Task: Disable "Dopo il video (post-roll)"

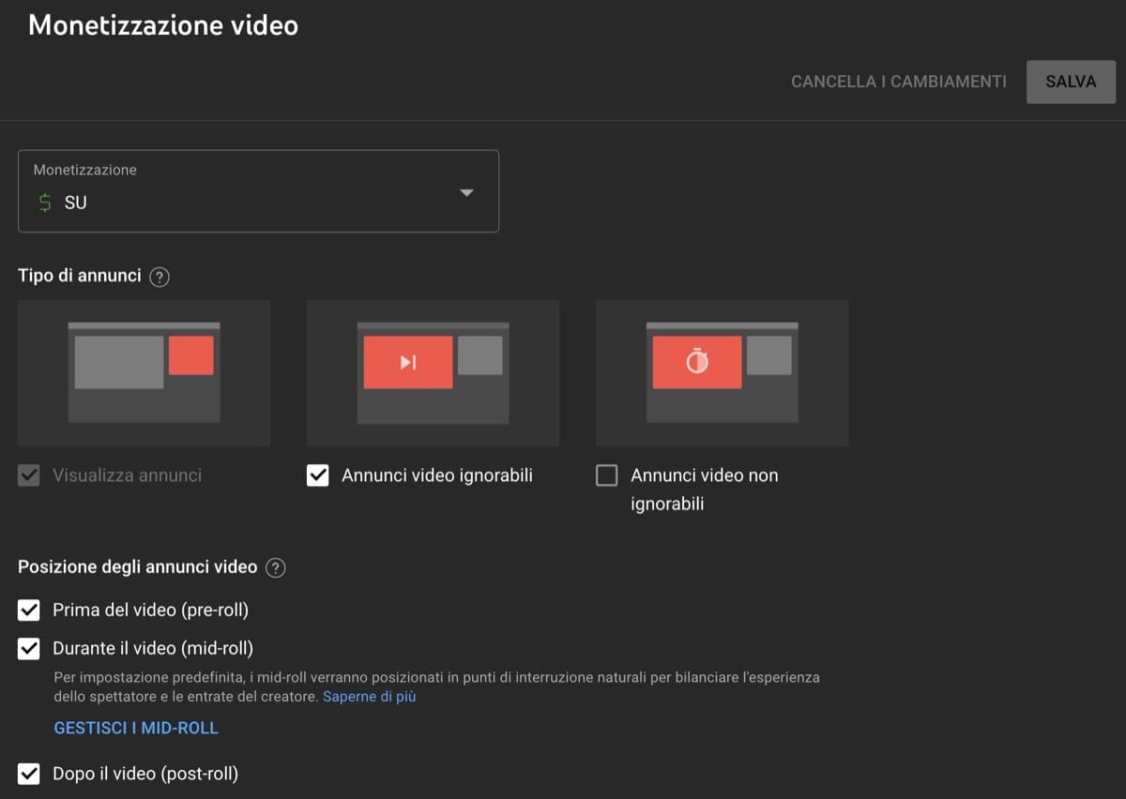Action: click(x=28, y=773)
